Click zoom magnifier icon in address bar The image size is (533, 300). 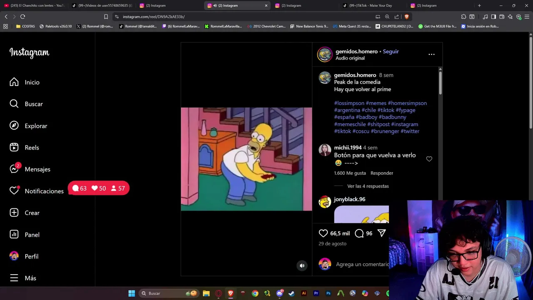387,17
